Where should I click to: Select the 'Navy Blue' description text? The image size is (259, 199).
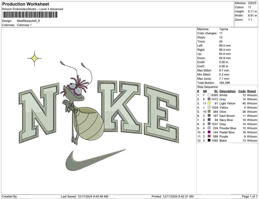tap(226, 120)
